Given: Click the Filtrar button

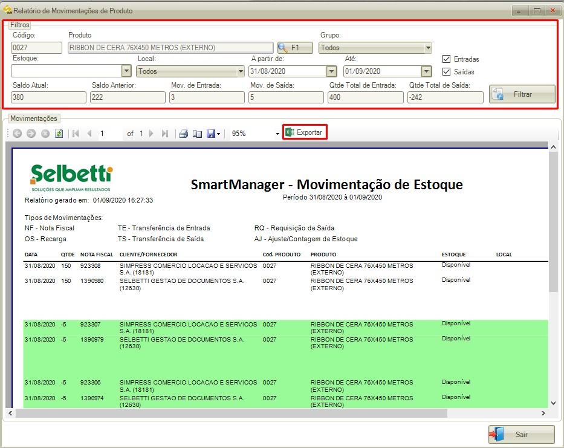Looking at the screenshot, I should point(522,94).
